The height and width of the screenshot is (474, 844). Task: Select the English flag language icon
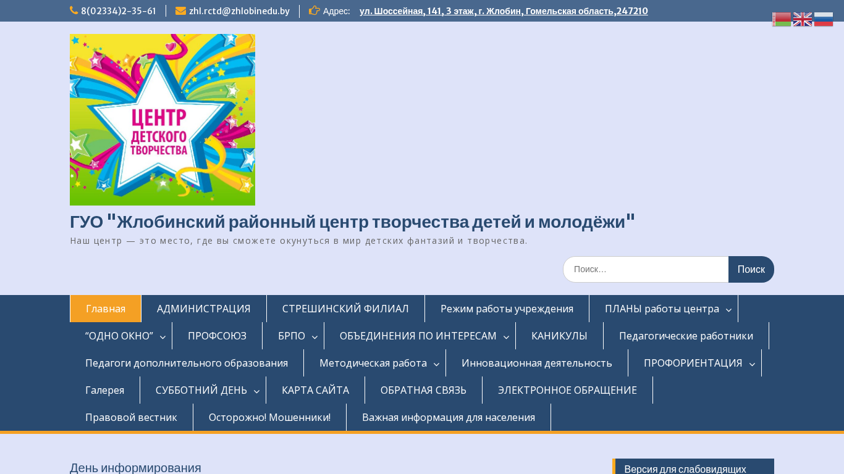[803, 20]
